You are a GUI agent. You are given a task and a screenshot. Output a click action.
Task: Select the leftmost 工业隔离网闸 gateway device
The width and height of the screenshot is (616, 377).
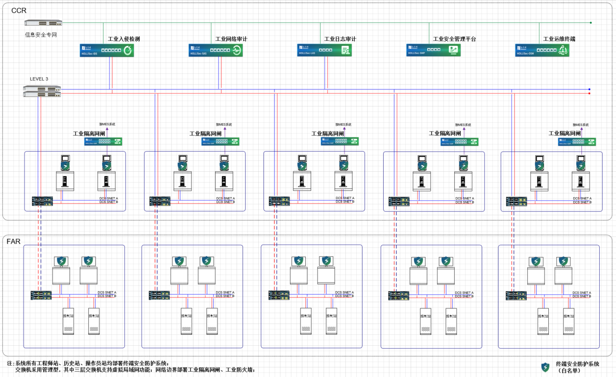click(x=103, y=141)
